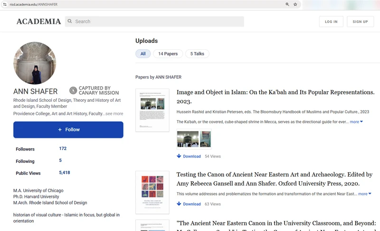Click the browser zoom magnifier icon
This screenshot has height=231, width=380.
[x=287, y=4]
